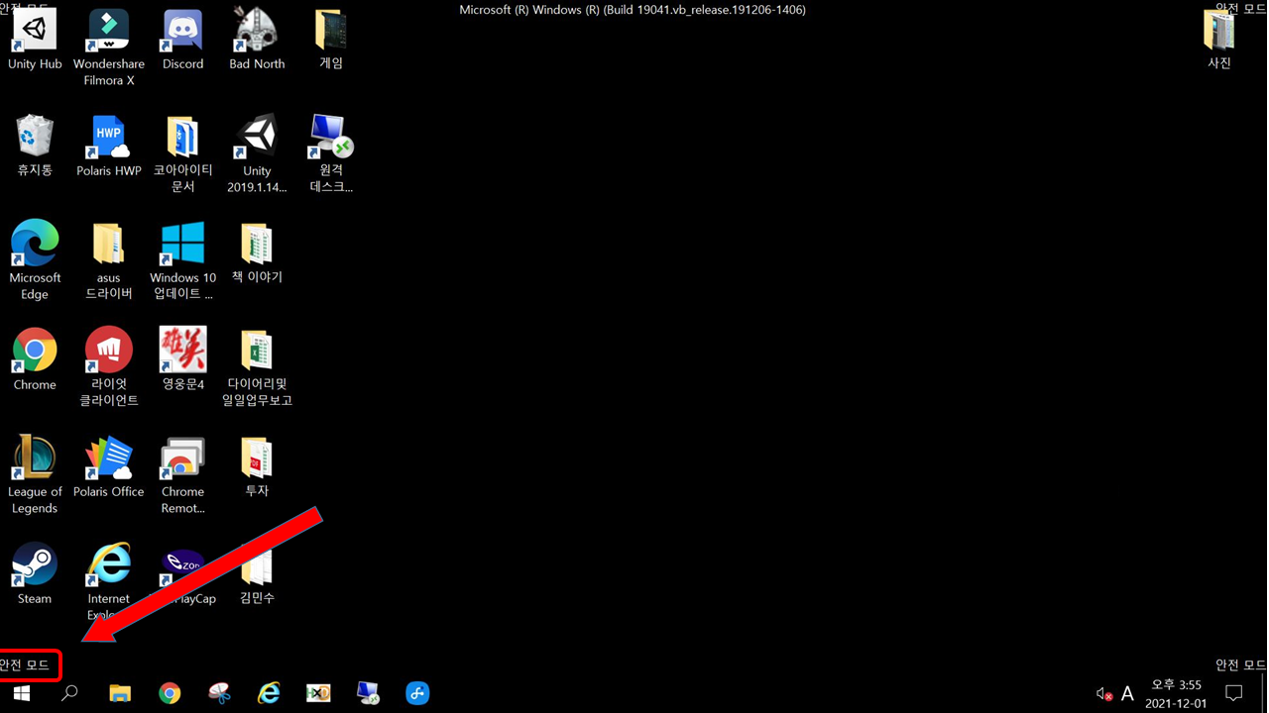Viewport: 1269px width, 713px height.
Task: Open the clock showing 오후 3:55
Action: tap(1176, 694)
